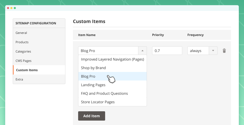Viewport: 244px width, 125px height.
Task: Click the Frequency column header
Action: point(195,35)
